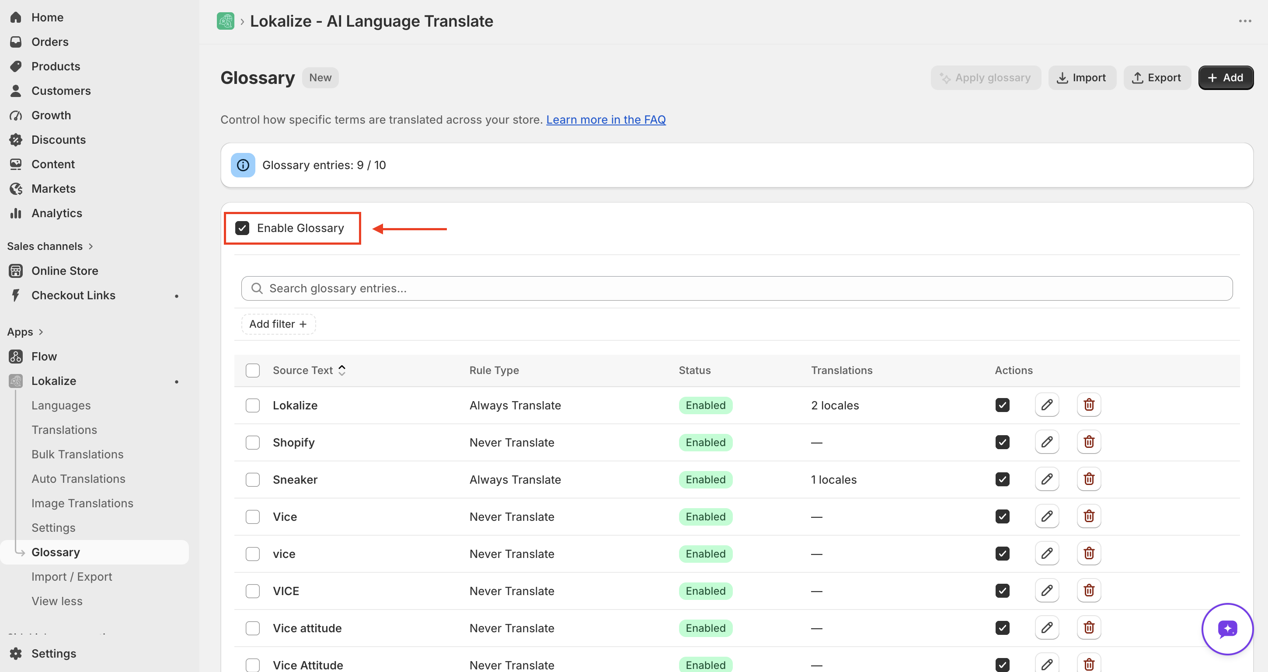
Task: Open Bulk Translations under Lokalize
Action: coord(77,454)
